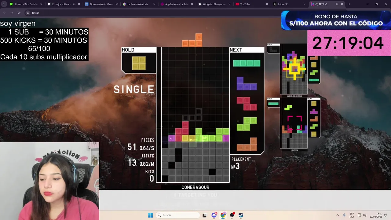Close the Inicio / X tab
Viewport: 391px width, 220px height.
pyautogui.click(x=304, y=4)
